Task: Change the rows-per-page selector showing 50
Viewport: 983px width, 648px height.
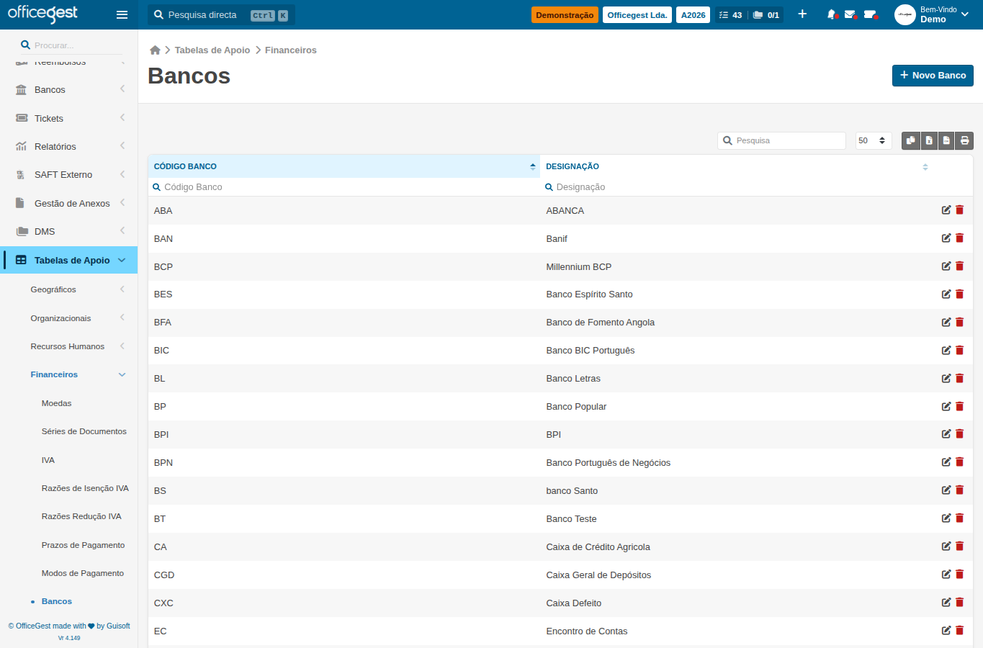Action: [x=873, y=140]
